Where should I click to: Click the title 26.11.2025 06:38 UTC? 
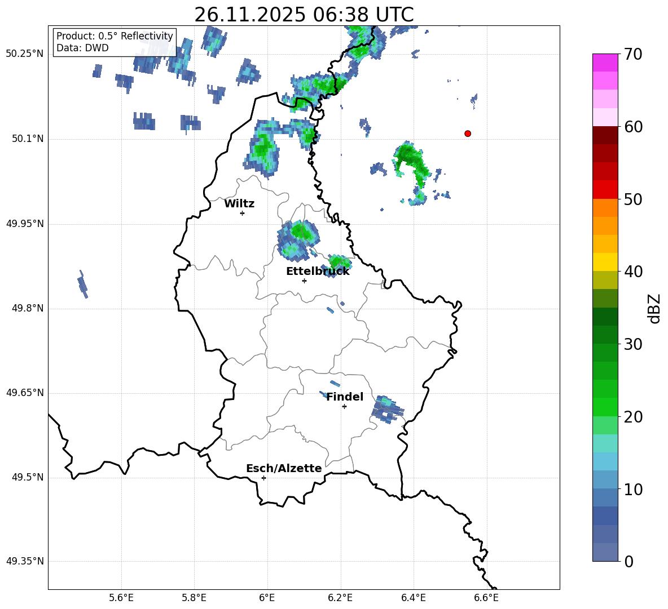coord(304,15)
